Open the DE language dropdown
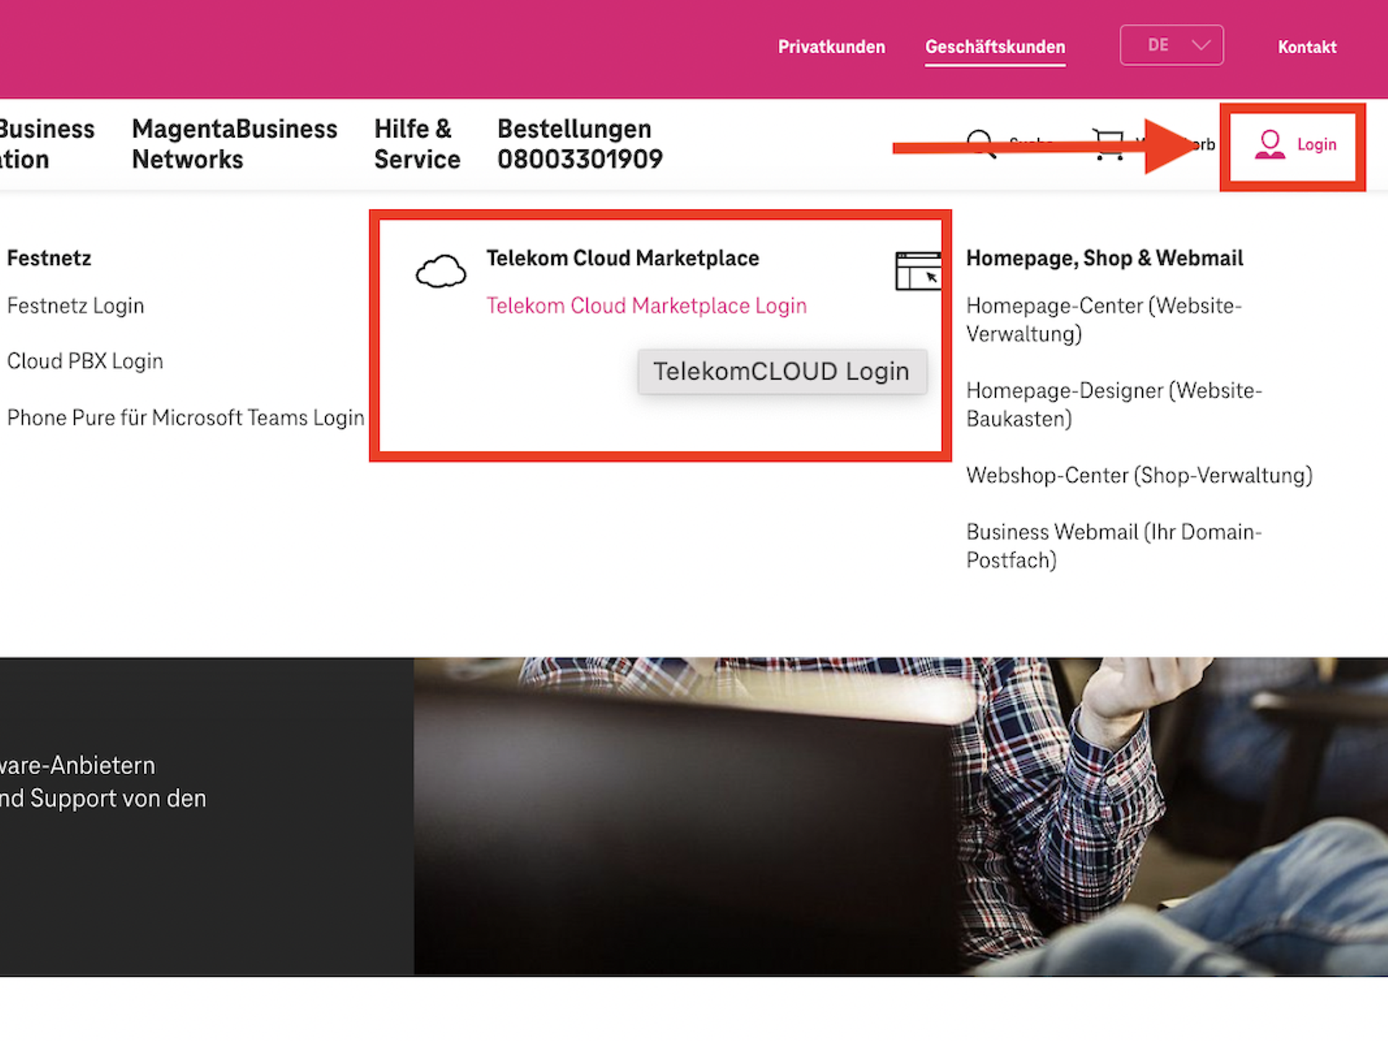Screen dimensions: 1388x1041 (1171, 45)
